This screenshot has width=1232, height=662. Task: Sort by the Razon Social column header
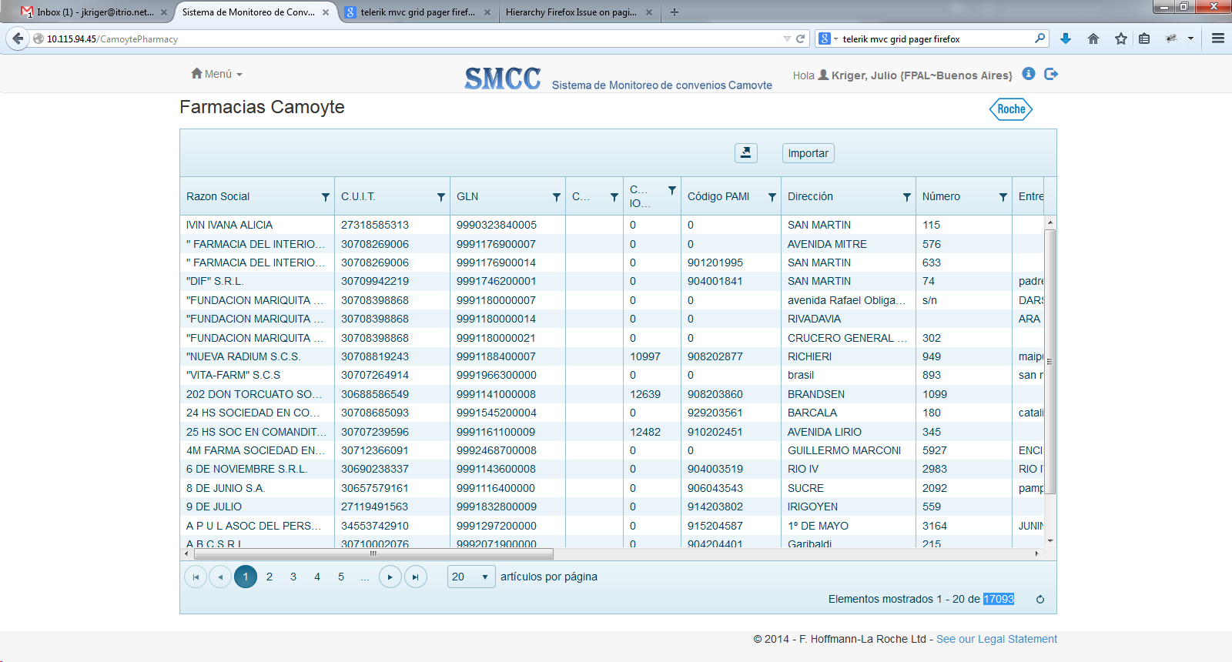218,196
